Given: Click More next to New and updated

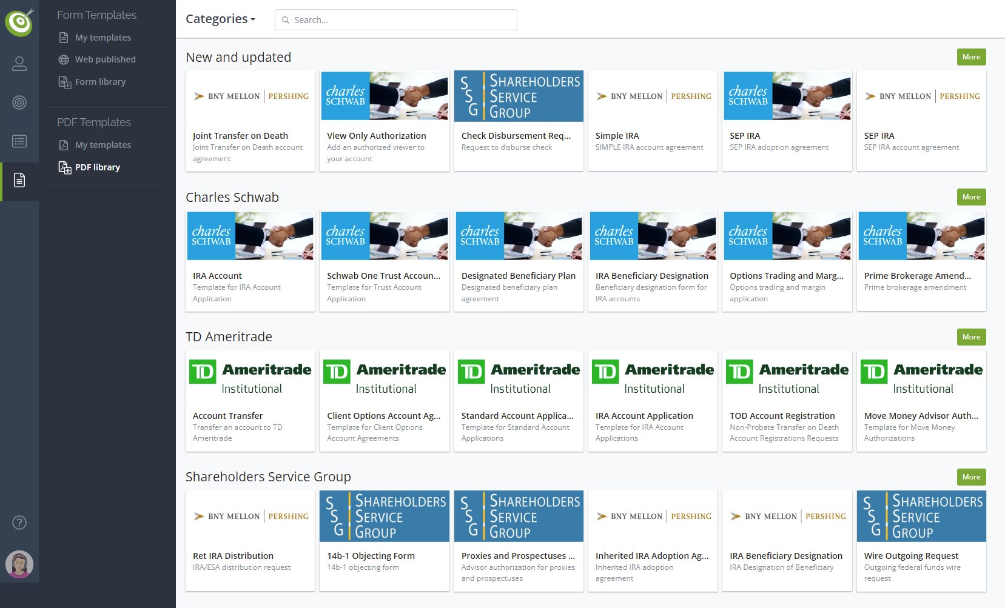Looking at the screenshot, I should (971, 56).
